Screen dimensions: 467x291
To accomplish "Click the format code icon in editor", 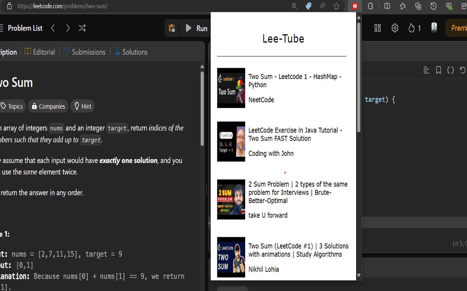I will (426, 70).
